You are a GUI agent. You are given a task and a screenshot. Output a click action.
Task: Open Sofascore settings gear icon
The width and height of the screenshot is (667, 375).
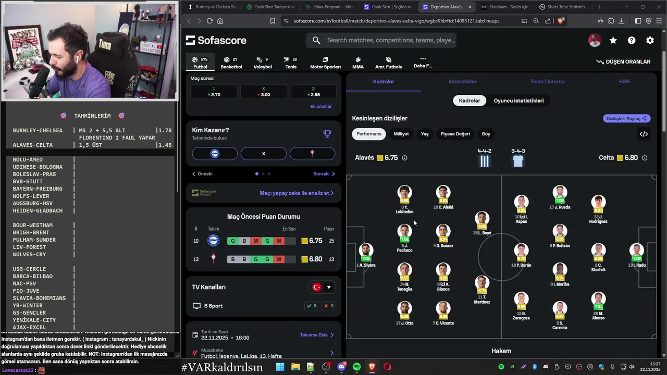(x=650, y=41)
